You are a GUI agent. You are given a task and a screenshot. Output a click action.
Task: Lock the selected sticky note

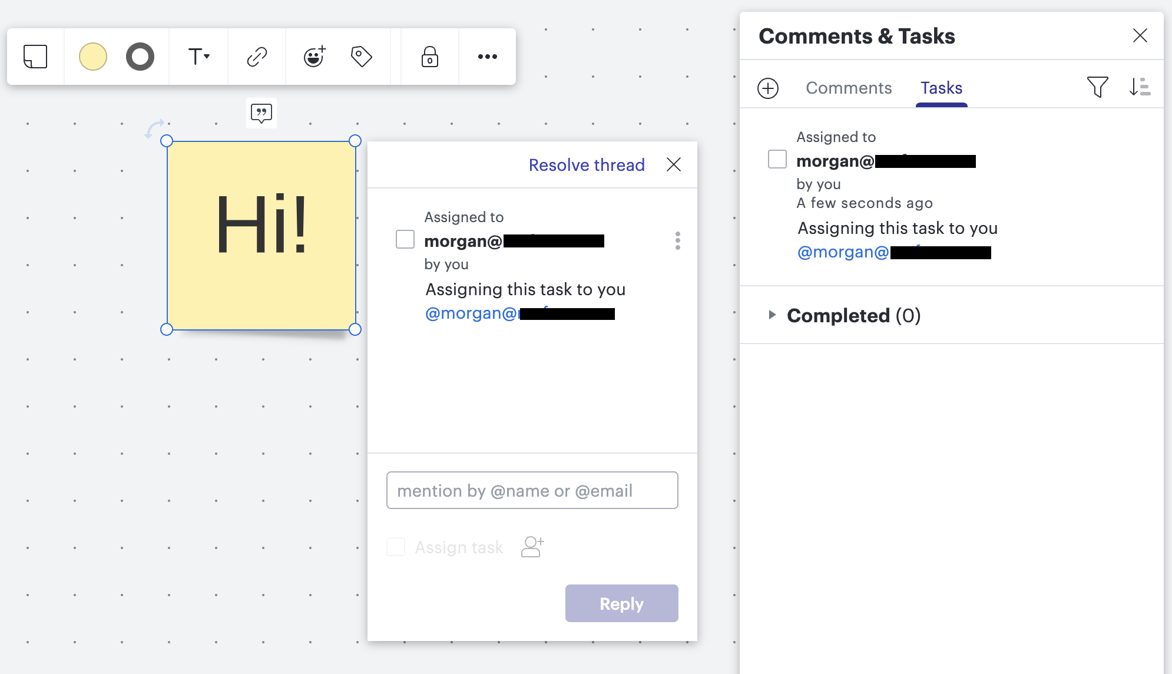[429, 57]
